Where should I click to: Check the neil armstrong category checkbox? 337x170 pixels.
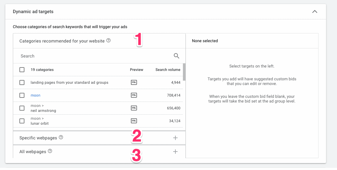[x=22, y=108]
